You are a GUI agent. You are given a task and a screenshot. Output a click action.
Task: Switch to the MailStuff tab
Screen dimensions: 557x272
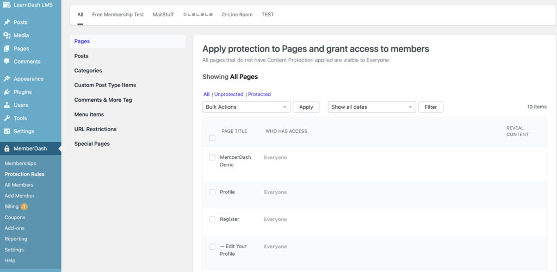pyautogui.click(x=163, y=15)
